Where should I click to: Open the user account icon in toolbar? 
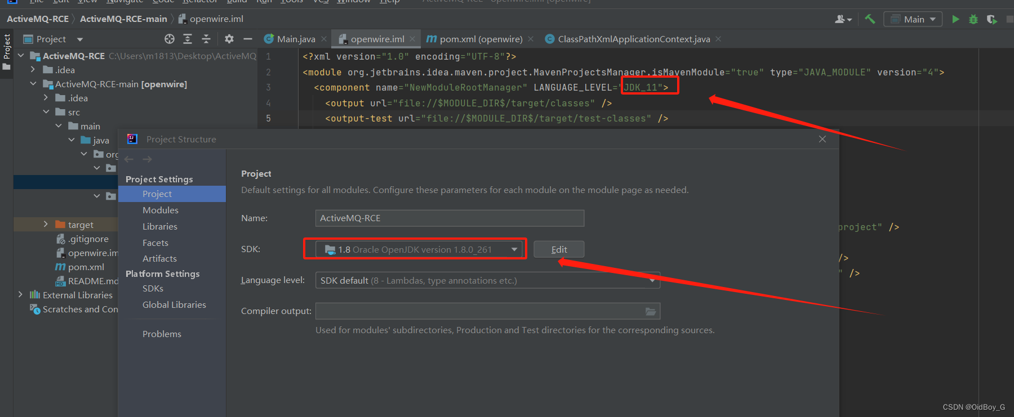pos(843,19)
